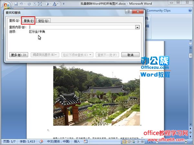Click the proofing errors icon in status bar
194x145 pixels.
pos(41,141)
